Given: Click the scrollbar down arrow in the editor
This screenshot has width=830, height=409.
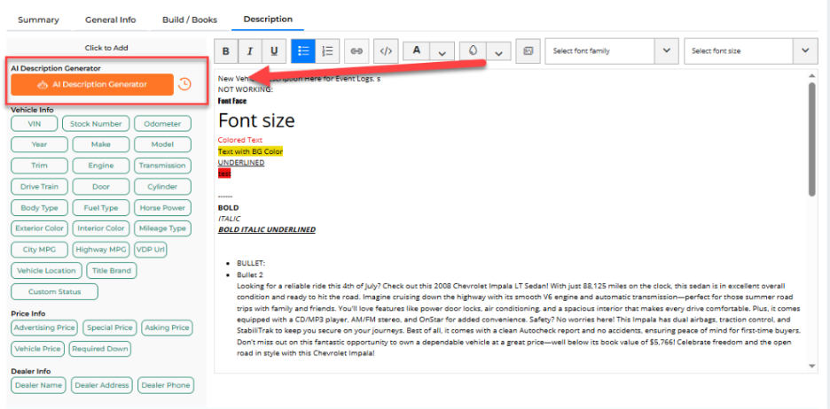Looking at the screenshot, I should (812, 366).
